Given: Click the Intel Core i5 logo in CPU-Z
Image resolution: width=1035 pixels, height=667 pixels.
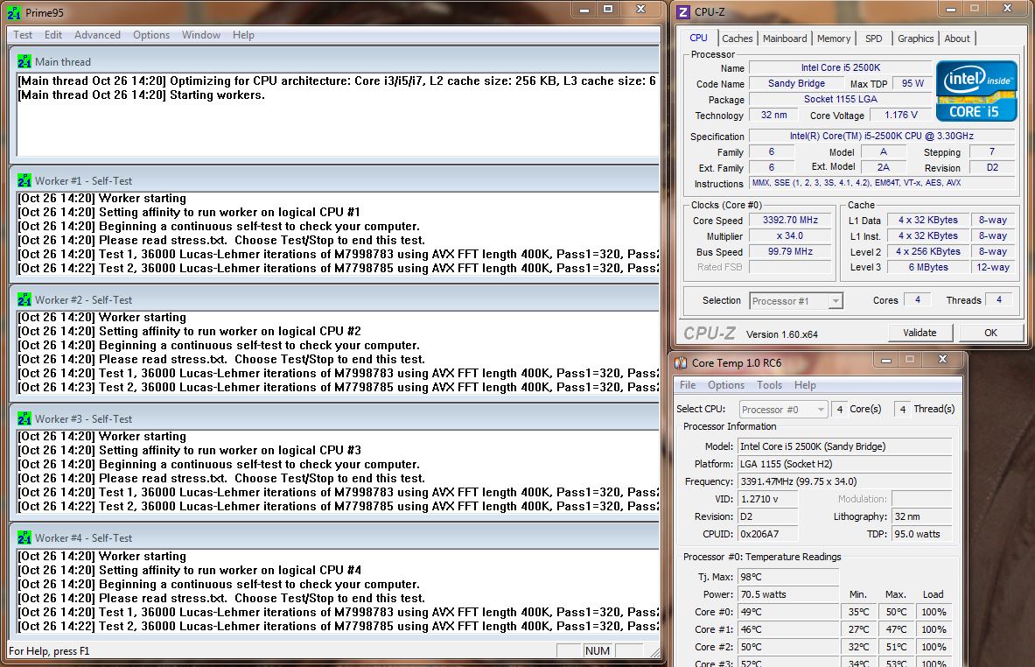Looking at the screenshot, I should coord(976,91).
